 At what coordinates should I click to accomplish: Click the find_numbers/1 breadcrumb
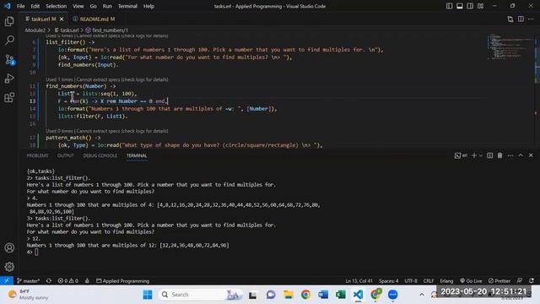click(107, 30)
